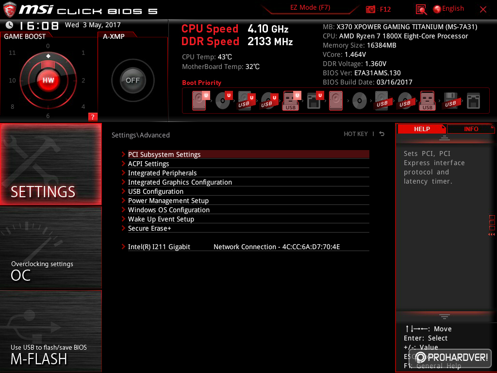Select UEFI network boot device icon
This screenshot has width=497, height=373.
coord(315,101)
